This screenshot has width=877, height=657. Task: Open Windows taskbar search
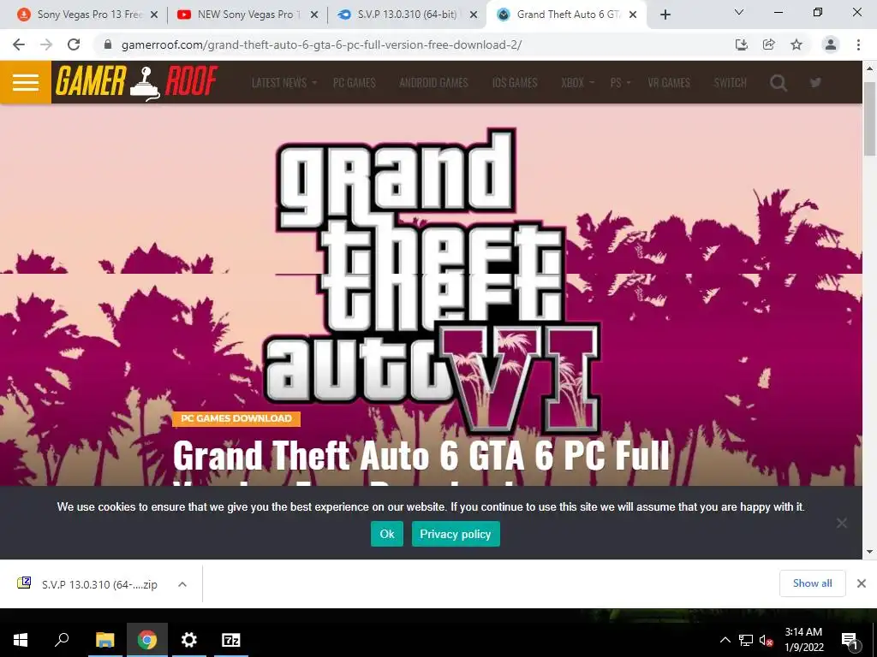[x=62, y=640]
